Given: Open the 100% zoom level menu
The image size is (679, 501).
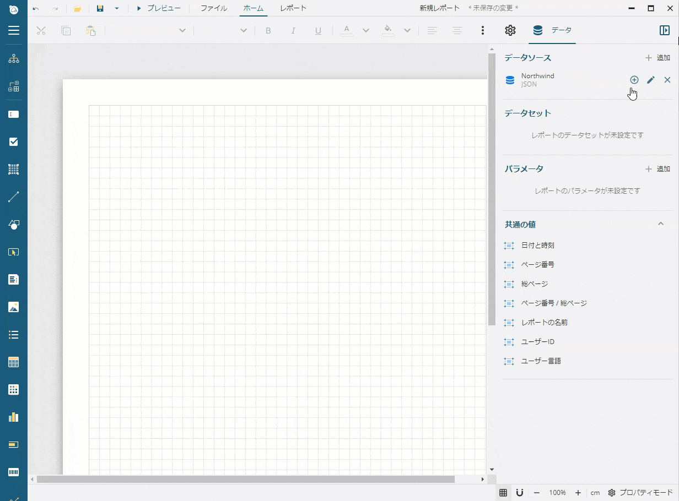Looking at the screenshot, I should 557,493.
